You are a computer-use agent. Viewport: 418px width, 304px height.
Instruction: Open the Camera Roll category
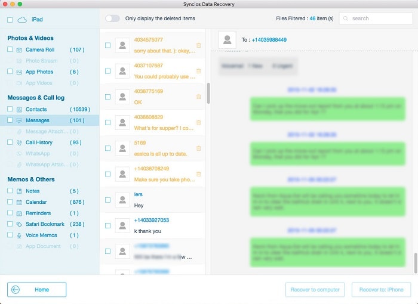click(40, 50)
